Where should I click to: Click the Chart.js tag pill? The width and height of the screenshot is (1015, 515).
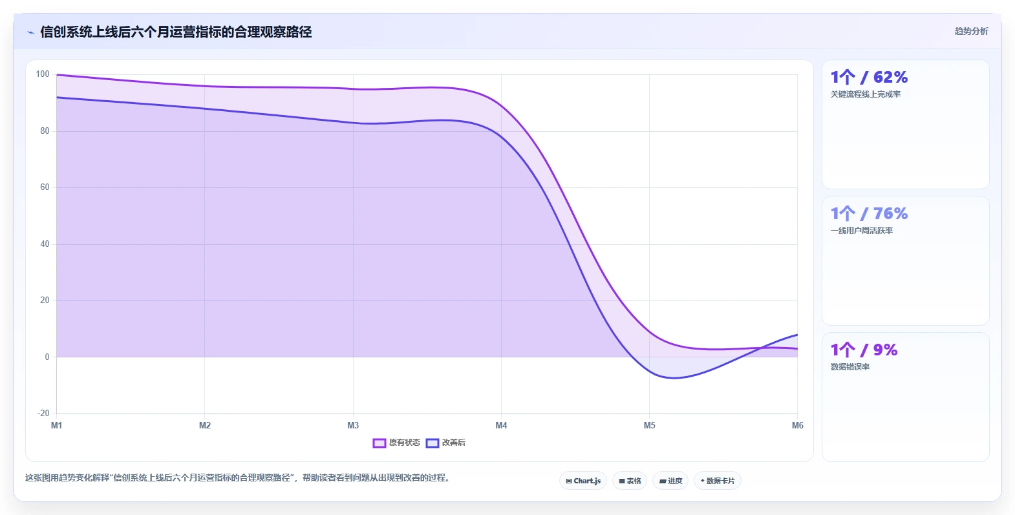[x=583, y=481]
